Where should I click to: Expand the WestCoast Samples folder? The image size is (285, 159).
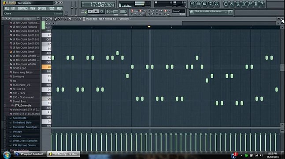click(25, 141)
